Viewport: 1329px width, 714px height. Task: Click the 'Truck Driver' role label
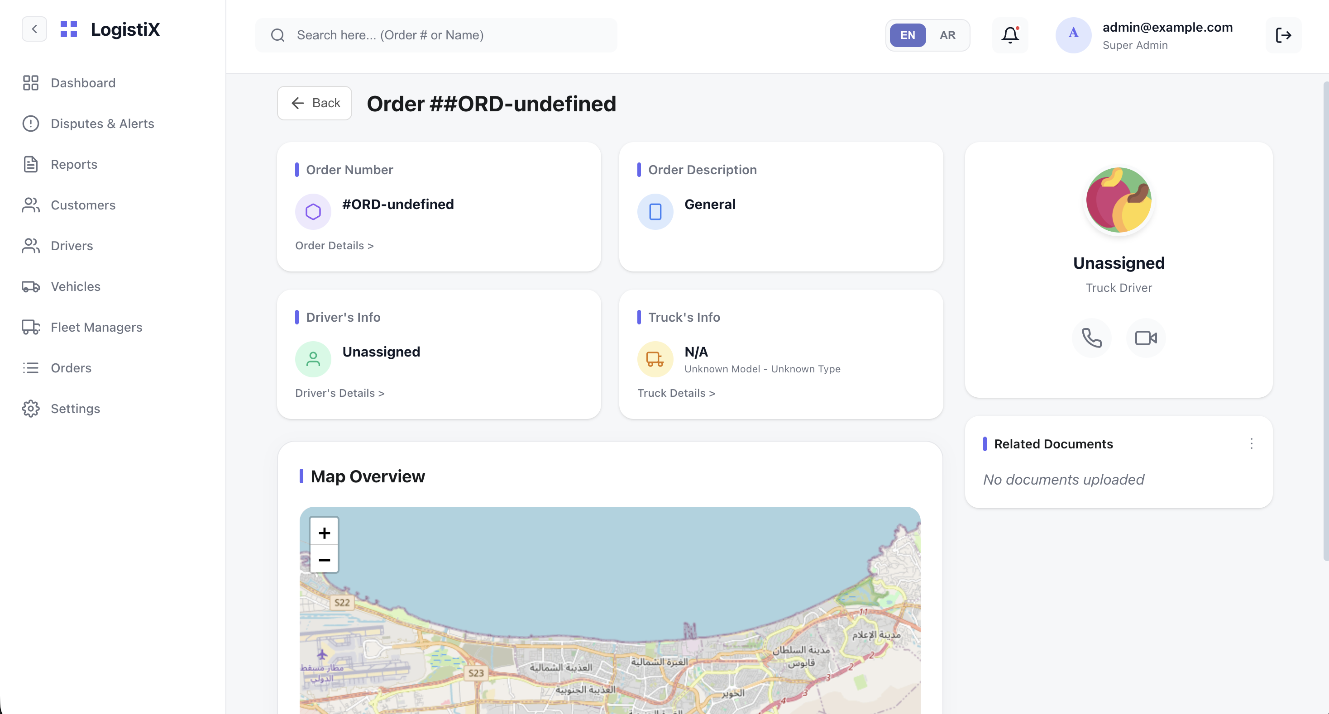click(1119, 288)
